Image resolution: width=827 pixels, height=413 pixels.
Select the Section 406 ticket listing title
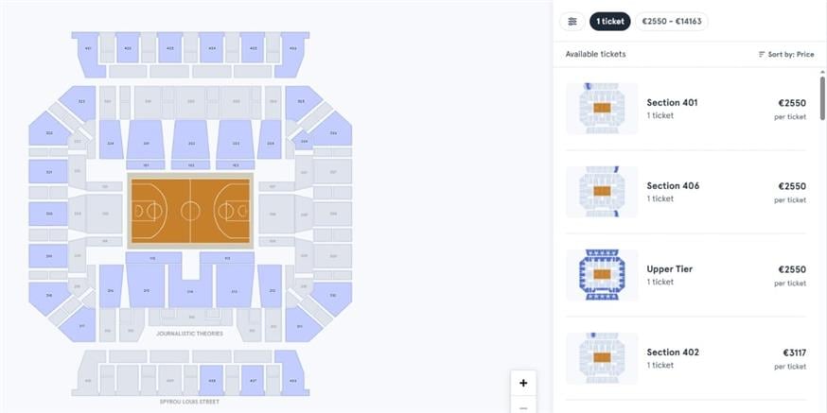click(672, 186)
